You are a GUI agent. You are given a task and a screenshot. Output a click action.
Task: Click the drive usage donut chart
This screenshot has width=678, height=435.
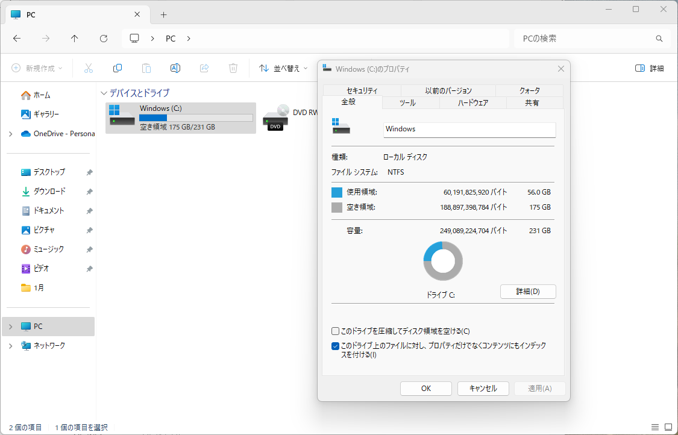click(x=443, y=261)
